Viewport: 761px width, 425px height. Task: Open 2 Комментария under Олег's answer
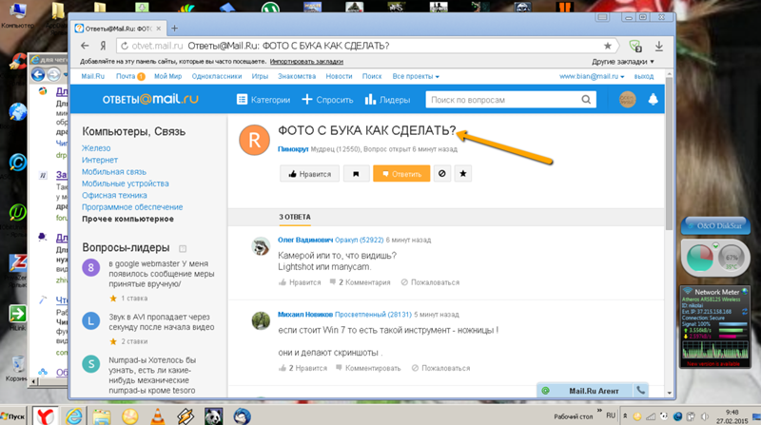[360, 282]
